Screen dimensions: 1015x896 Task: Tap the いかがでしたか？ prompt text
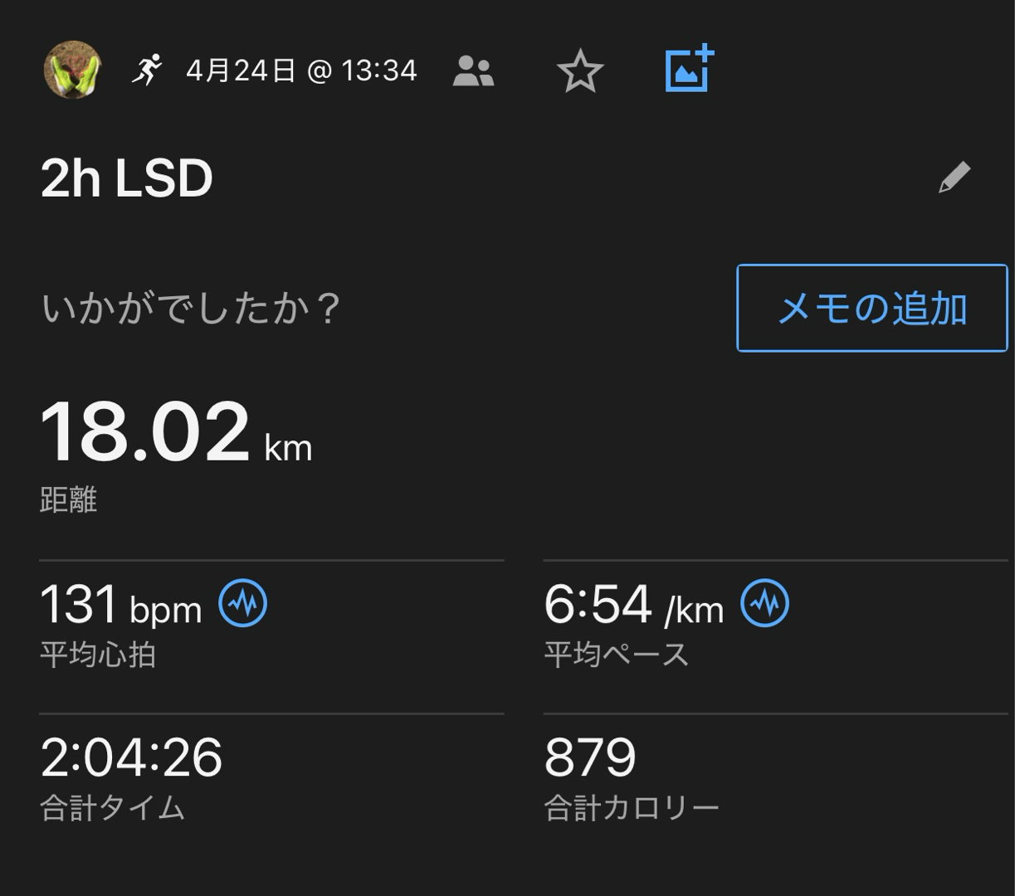coord(190,309)
